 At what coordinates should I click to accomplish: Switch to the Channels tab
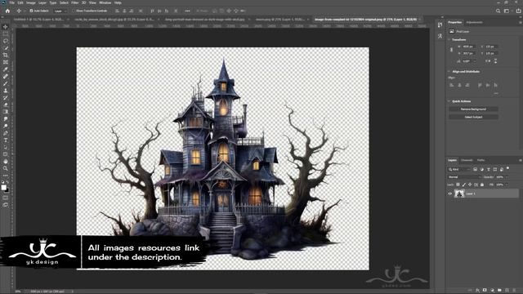coord(467,160)
